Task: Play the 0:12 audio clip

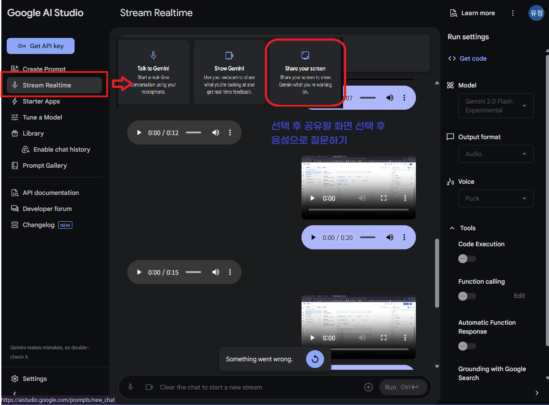Action: (139, 132)
